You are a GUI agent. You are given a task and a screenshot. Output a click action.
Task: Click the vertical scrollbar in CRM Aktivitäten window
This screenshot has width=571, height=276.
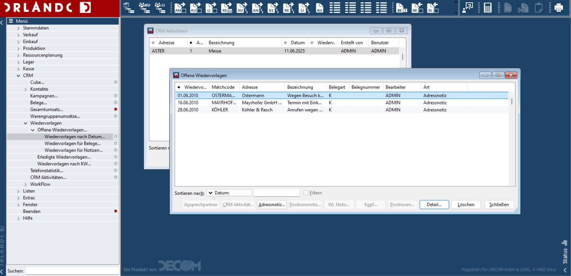click(403, 57)
